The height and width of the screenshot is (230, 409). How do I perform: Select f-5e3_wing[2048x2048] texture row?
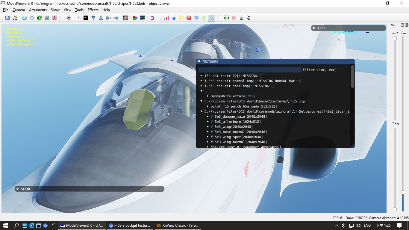pos(232,127)
